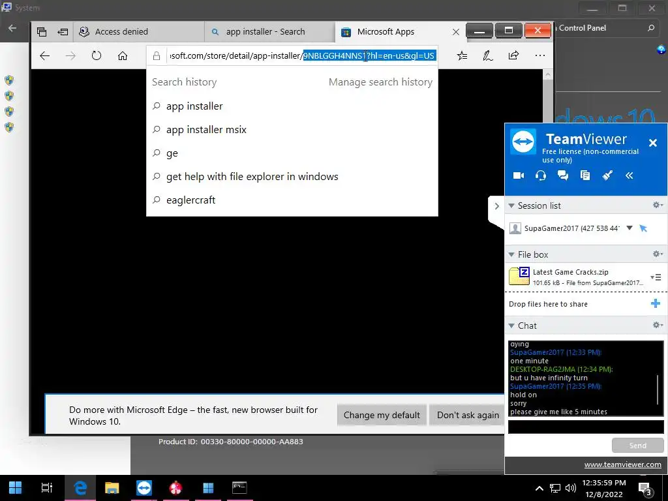Open TeamViewer file transfer icon
The image size is (668, 501).
[x=585, y=175]
